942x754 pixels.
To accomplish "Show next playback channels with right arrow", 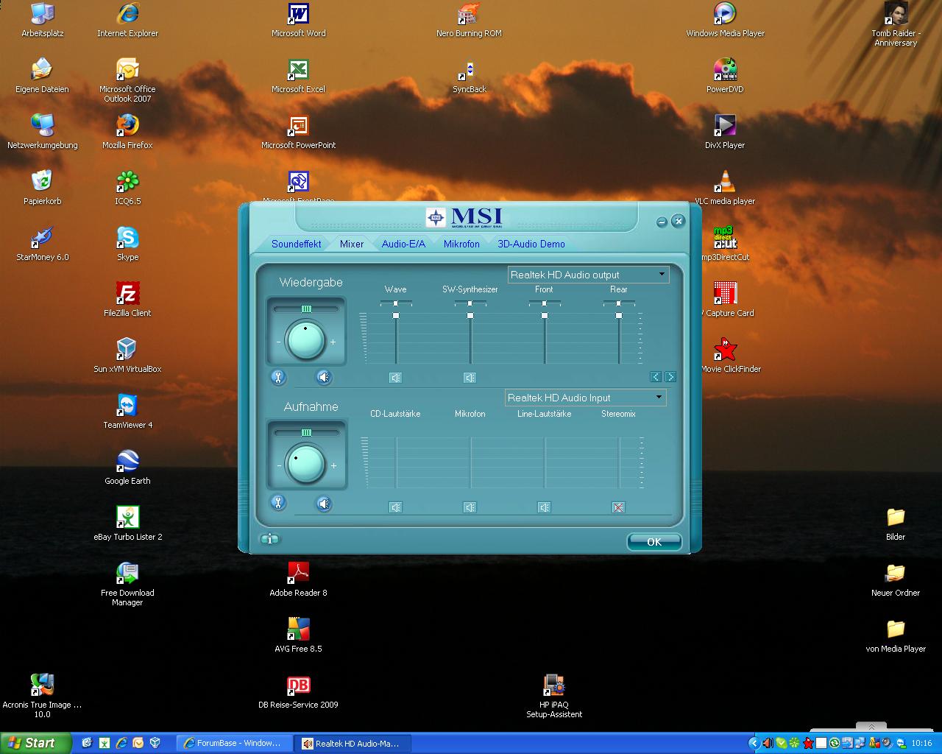I will pos(670,377).
